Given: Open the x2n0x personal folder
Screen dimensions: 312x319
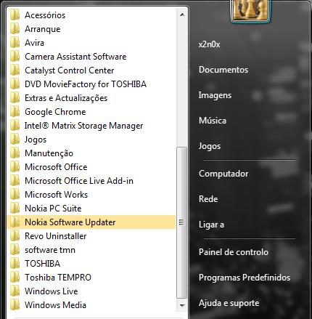Looking at the screenshot, I should (x=210, y=44).
